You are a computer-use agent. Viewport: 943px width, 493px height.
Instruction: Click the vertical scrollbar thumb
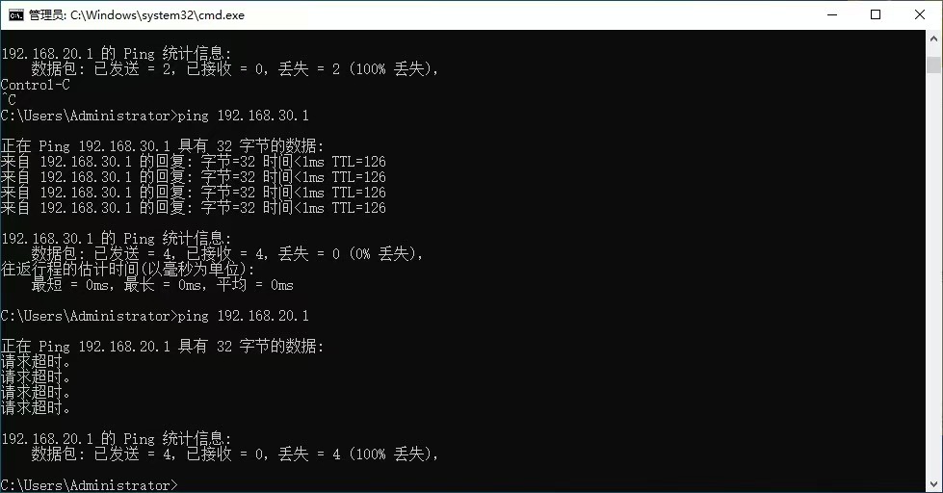coord(933,65)
